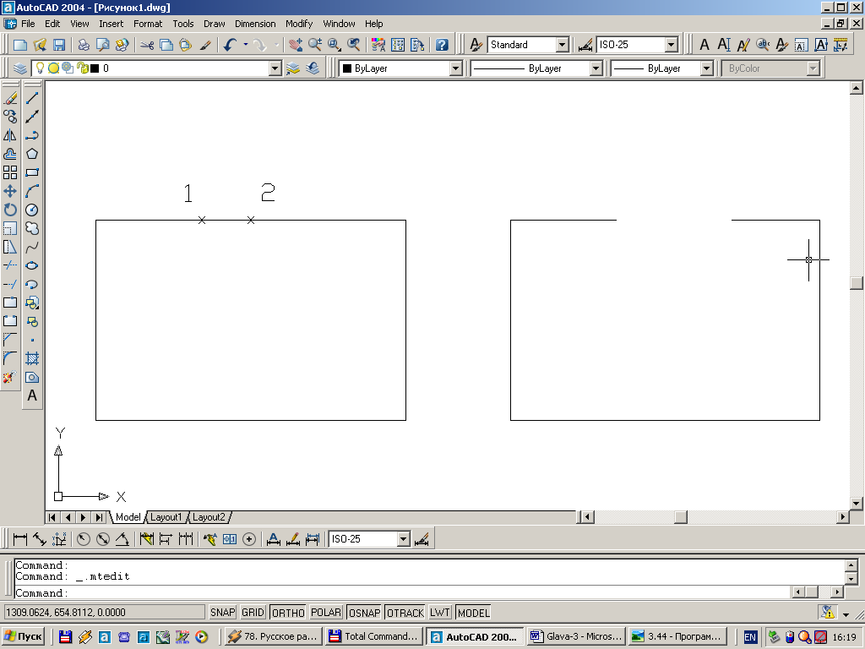The width and height of the screenshot is (865, 649).
Task: Select the Multiline Text tool
Action: (x=32, y=395)
